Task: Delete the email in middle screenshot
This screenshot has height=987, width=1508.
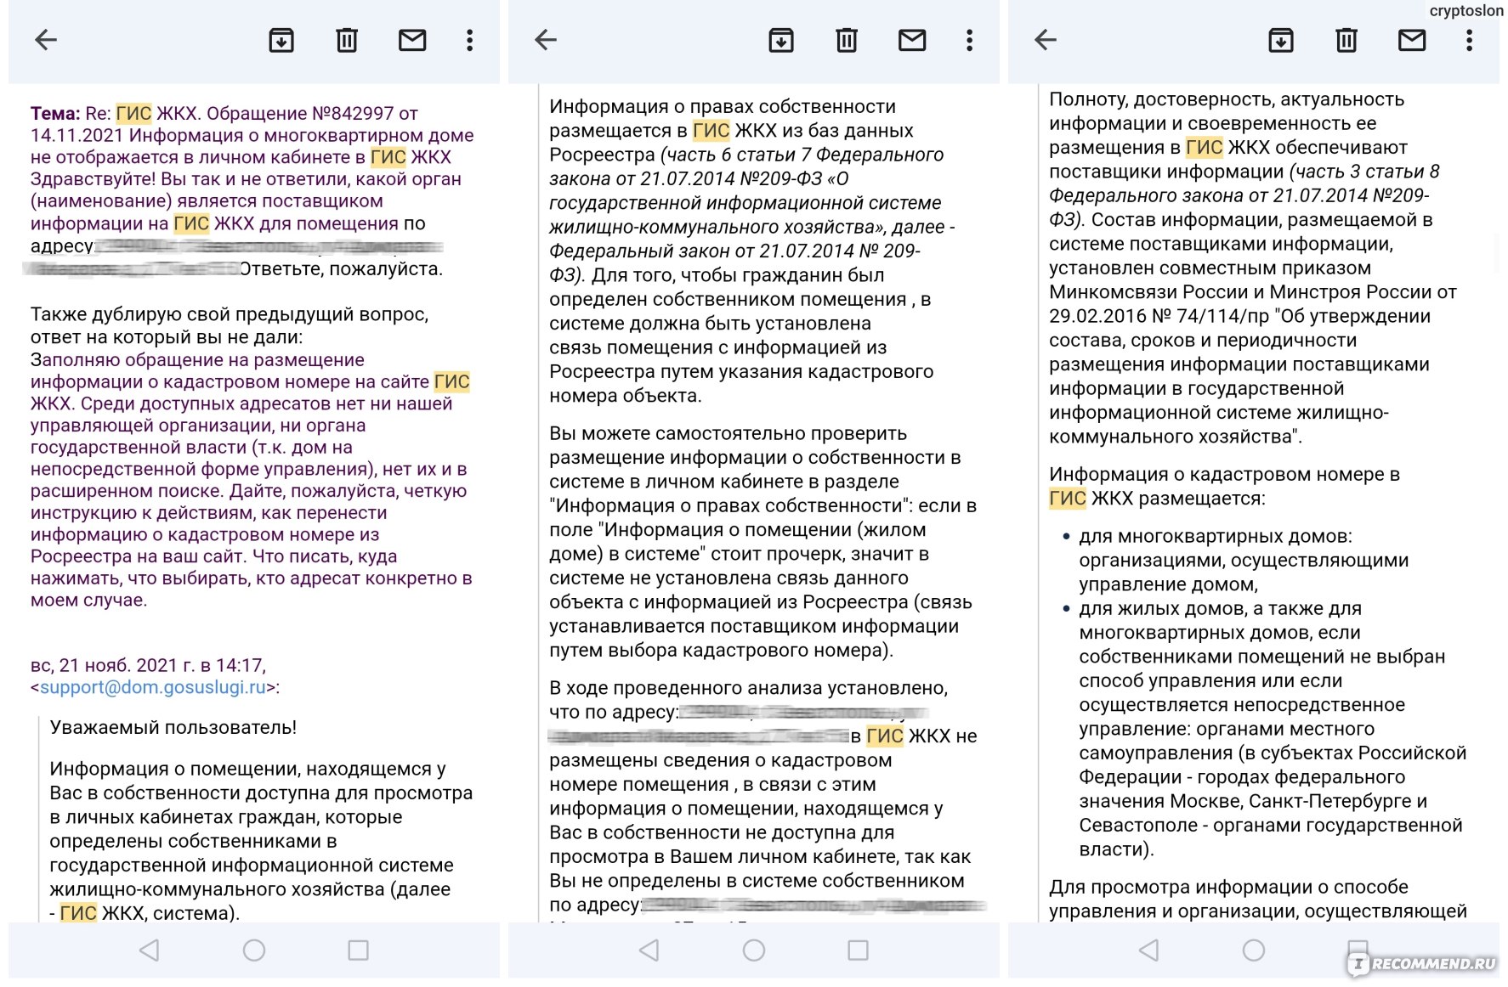Action: 847,40
